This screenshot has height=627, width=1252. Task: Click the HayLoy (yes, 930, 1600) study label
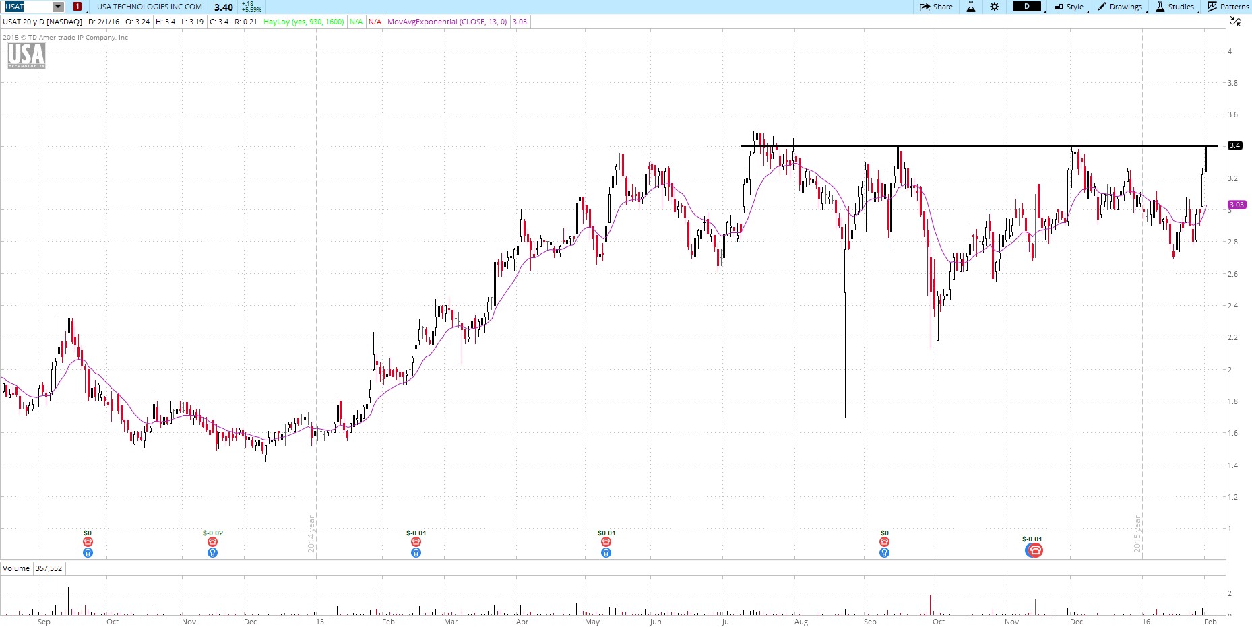tap(304, 22)
